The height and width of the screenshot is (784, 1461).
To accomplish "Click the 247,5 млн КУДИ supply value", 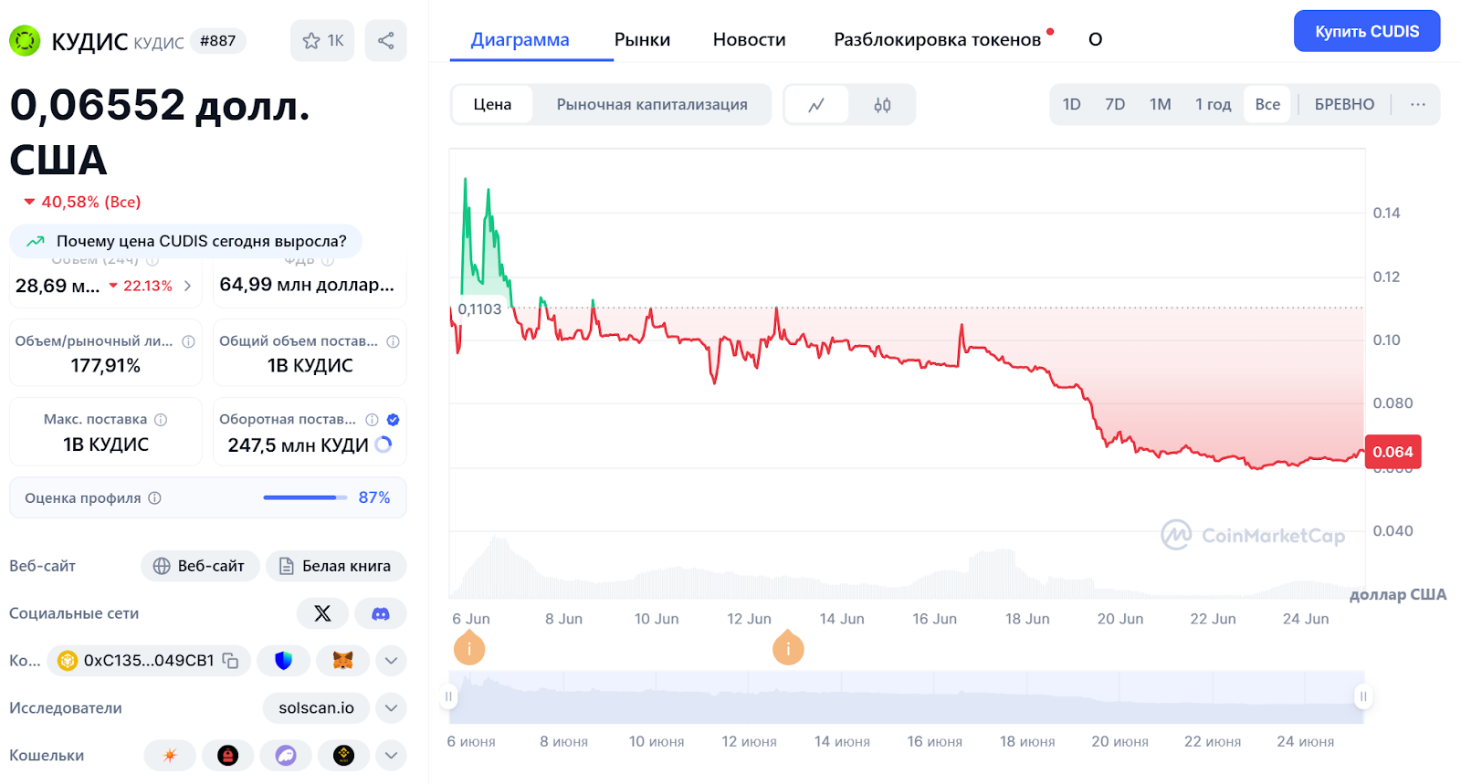I will tap(298, 445).
